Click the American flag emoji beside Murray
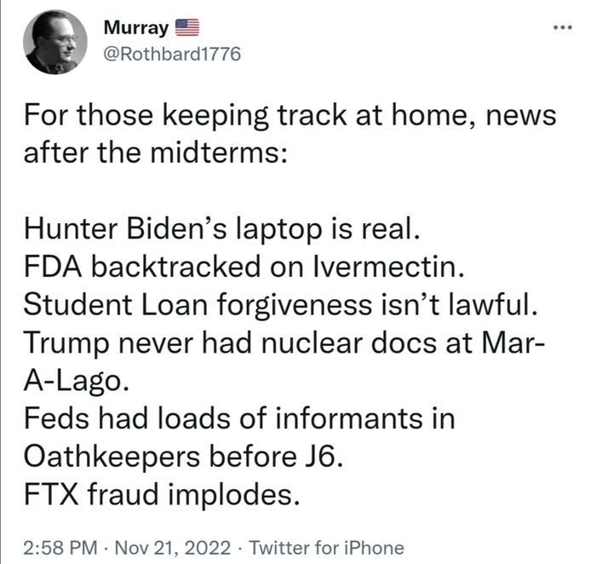This screenshot has height=564, width=596. pos(186,28)
